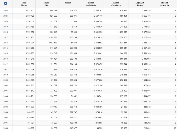Open the 2021 year link
The height and width of the screenshot is (132, 177).
tap(6, 16)
